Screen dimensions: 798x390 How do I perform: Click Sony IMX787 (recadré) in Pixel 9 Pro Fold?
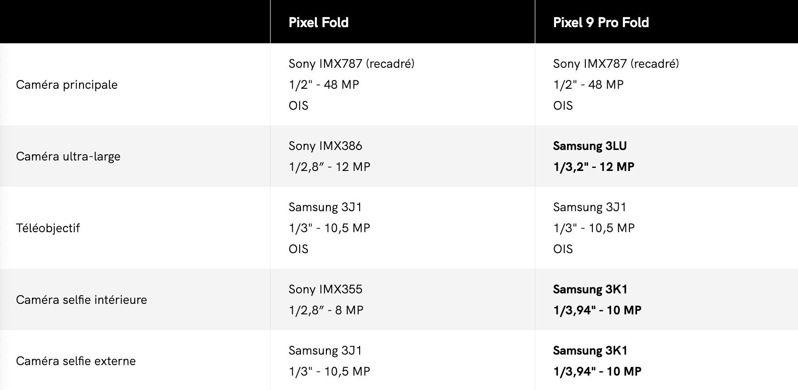point(616,64)
